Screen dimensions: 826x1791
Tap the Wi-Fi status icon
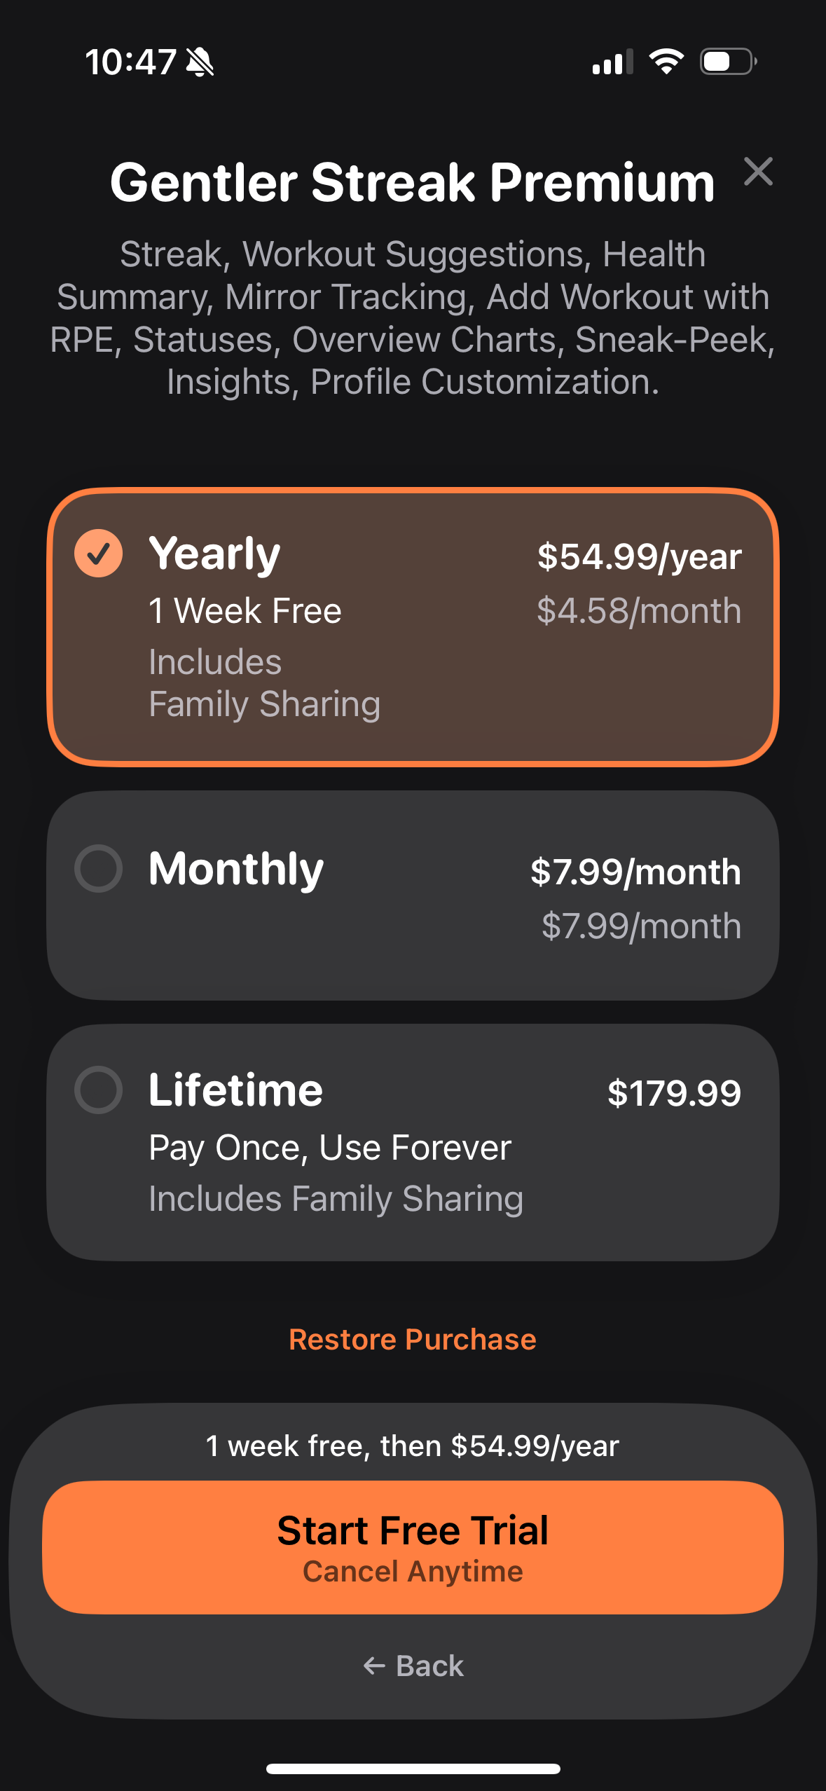coord(666,62)
